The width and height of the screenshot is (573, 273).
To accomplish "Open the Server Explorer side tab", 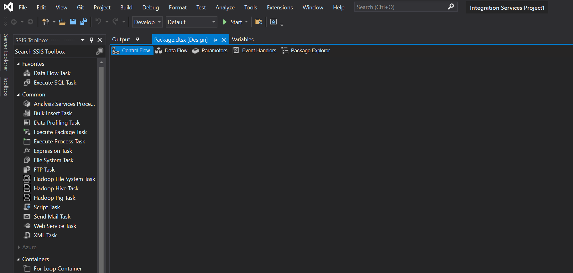I will (6, 53).
